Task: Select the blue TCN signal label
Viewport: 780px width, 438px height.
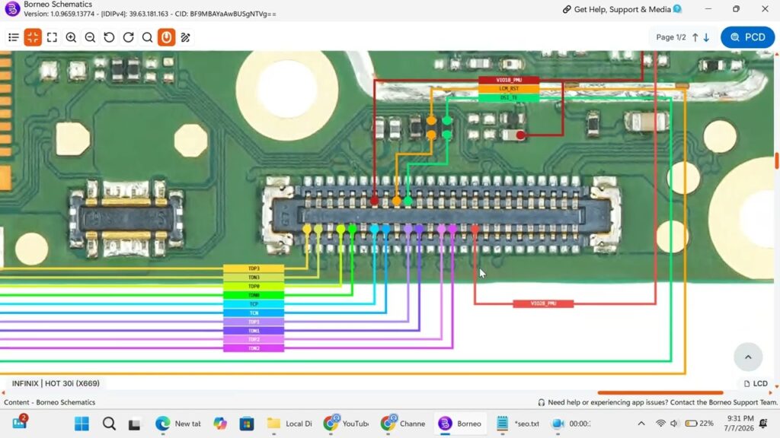Action: tap(254, 313)
